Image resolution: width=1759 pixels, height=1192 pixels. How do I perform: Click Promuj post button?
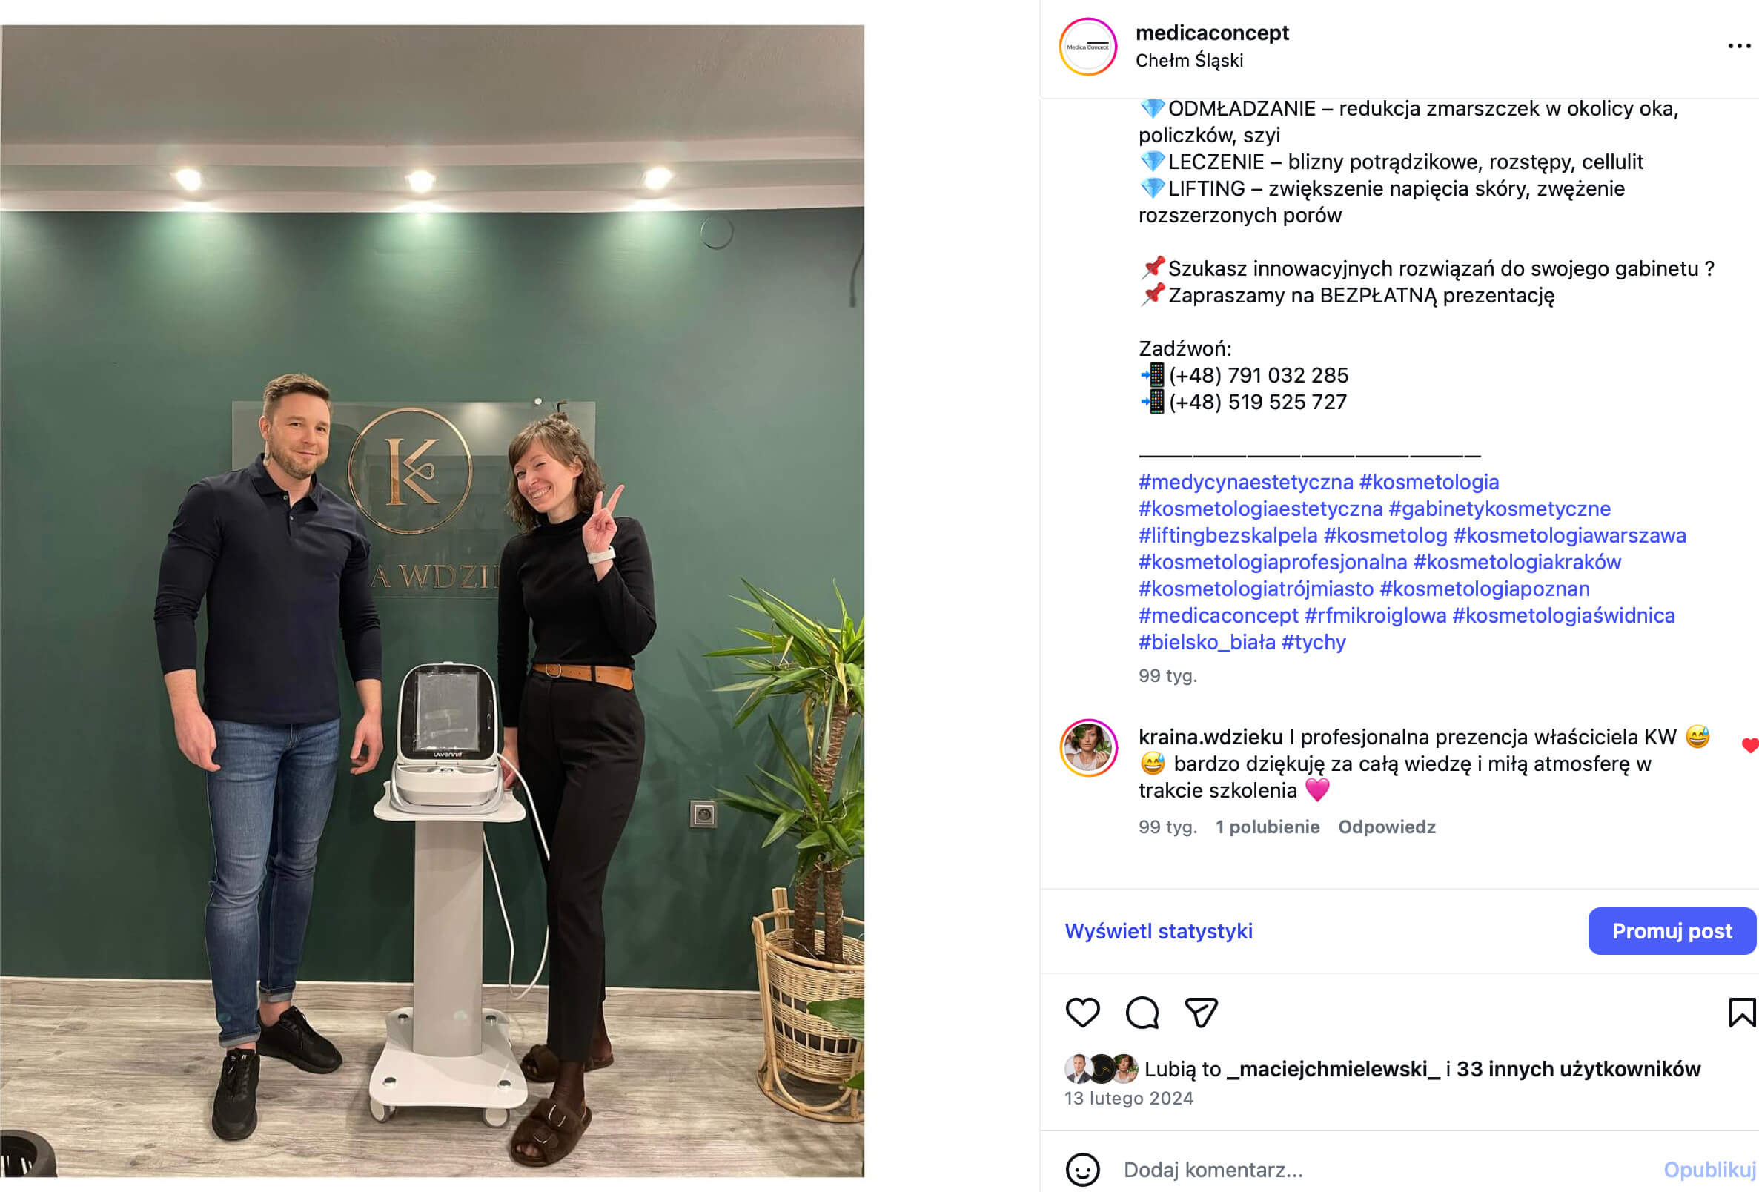[1672, 931]
